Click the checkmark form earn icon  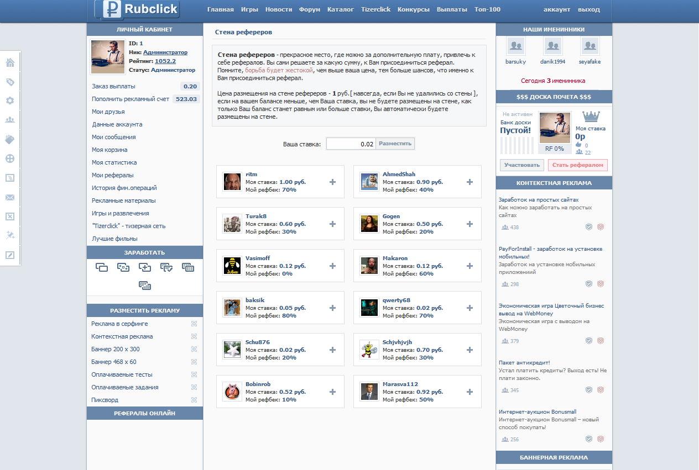pos(166,267)
